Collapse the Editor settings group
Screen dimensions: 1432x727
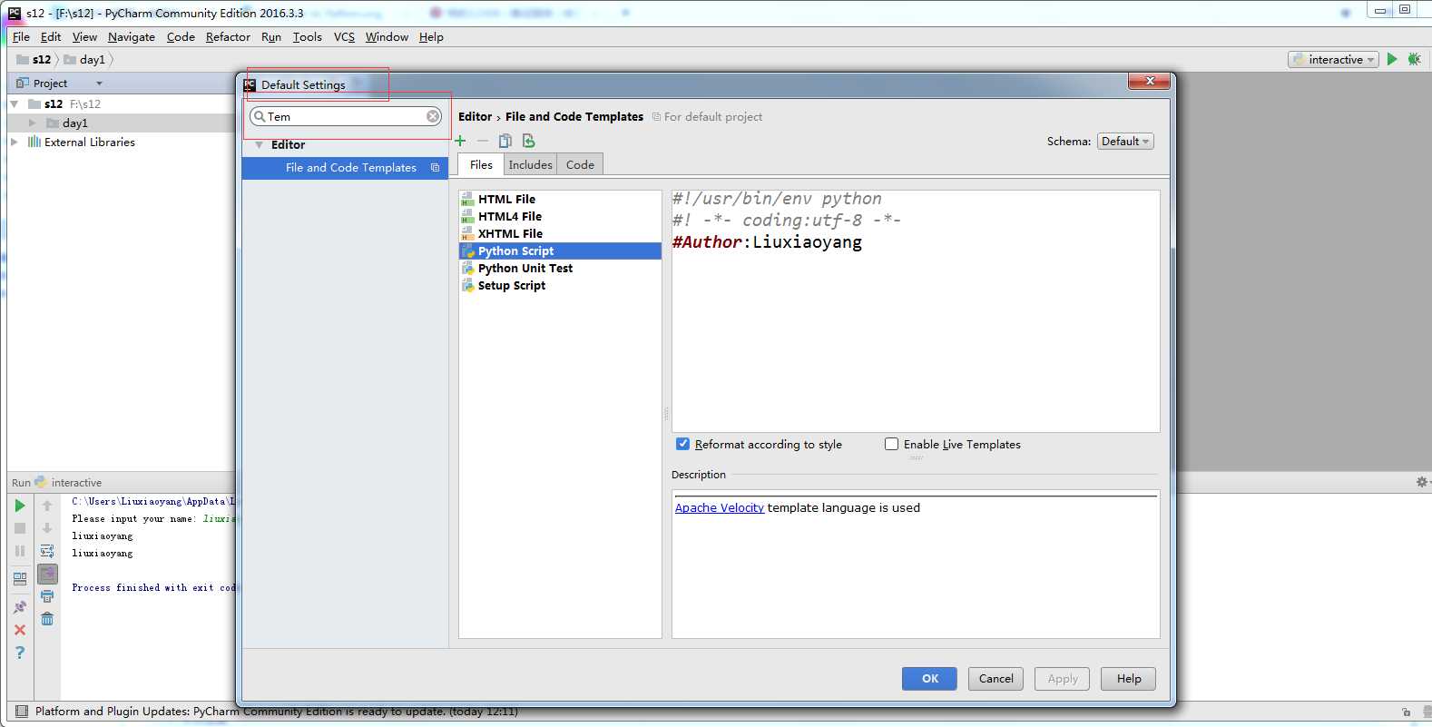[260, 144]
